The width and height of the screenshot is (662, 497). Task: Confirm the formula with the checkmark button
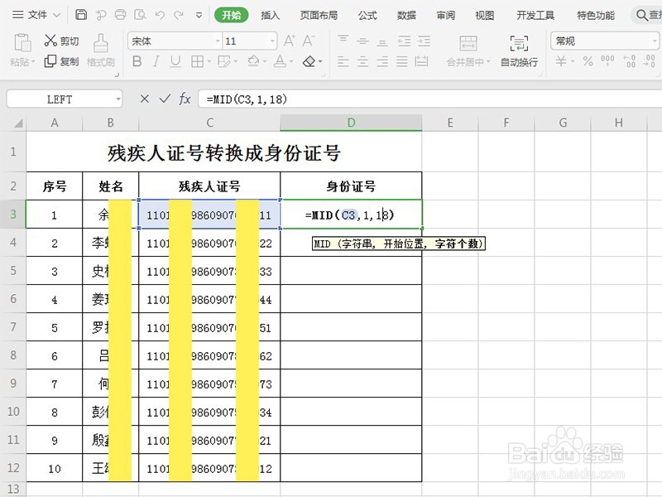pos(165,99)
